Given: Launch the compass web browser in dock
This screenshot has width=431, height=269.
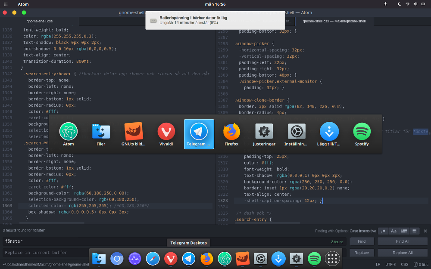Looking at the screenshot, I should click(153, 259).
